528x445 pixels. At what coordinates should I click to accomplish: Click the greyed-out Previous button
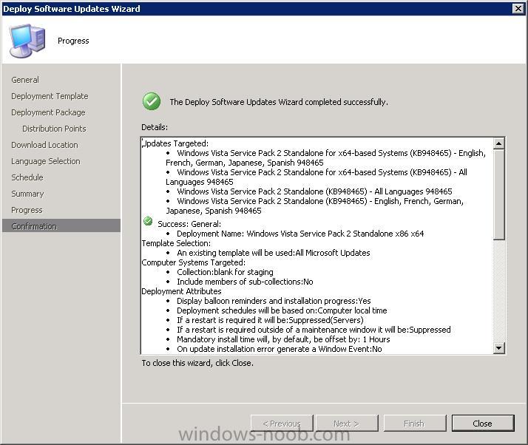click(x=282, y=423)
